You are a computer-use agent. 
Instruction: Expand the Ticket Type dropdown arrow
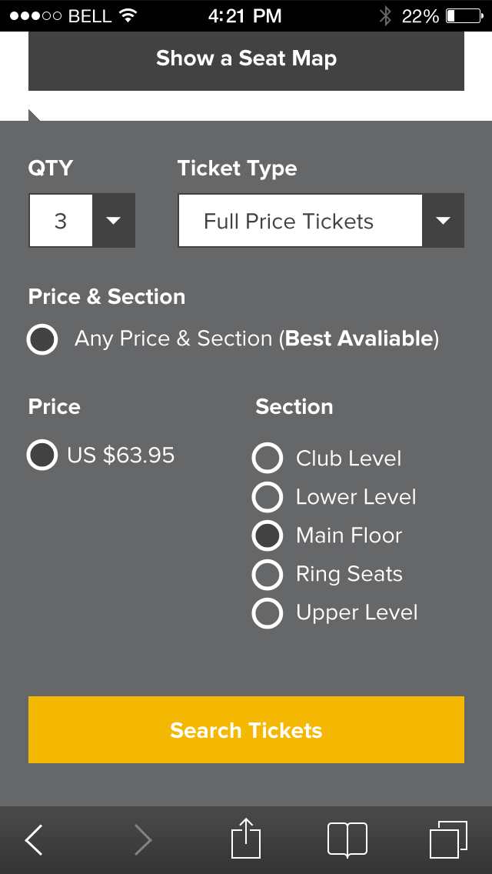point(443,221)
